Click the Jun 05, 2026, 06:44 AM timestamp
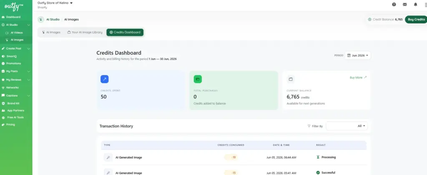Viewport: 427px width, 175px height. click(x=281, y=157)
